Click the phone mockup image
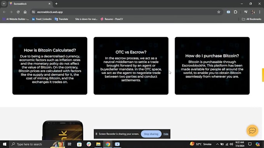This screenshot has width=264, height=148. pyautogui.click(x=63, y=130)
